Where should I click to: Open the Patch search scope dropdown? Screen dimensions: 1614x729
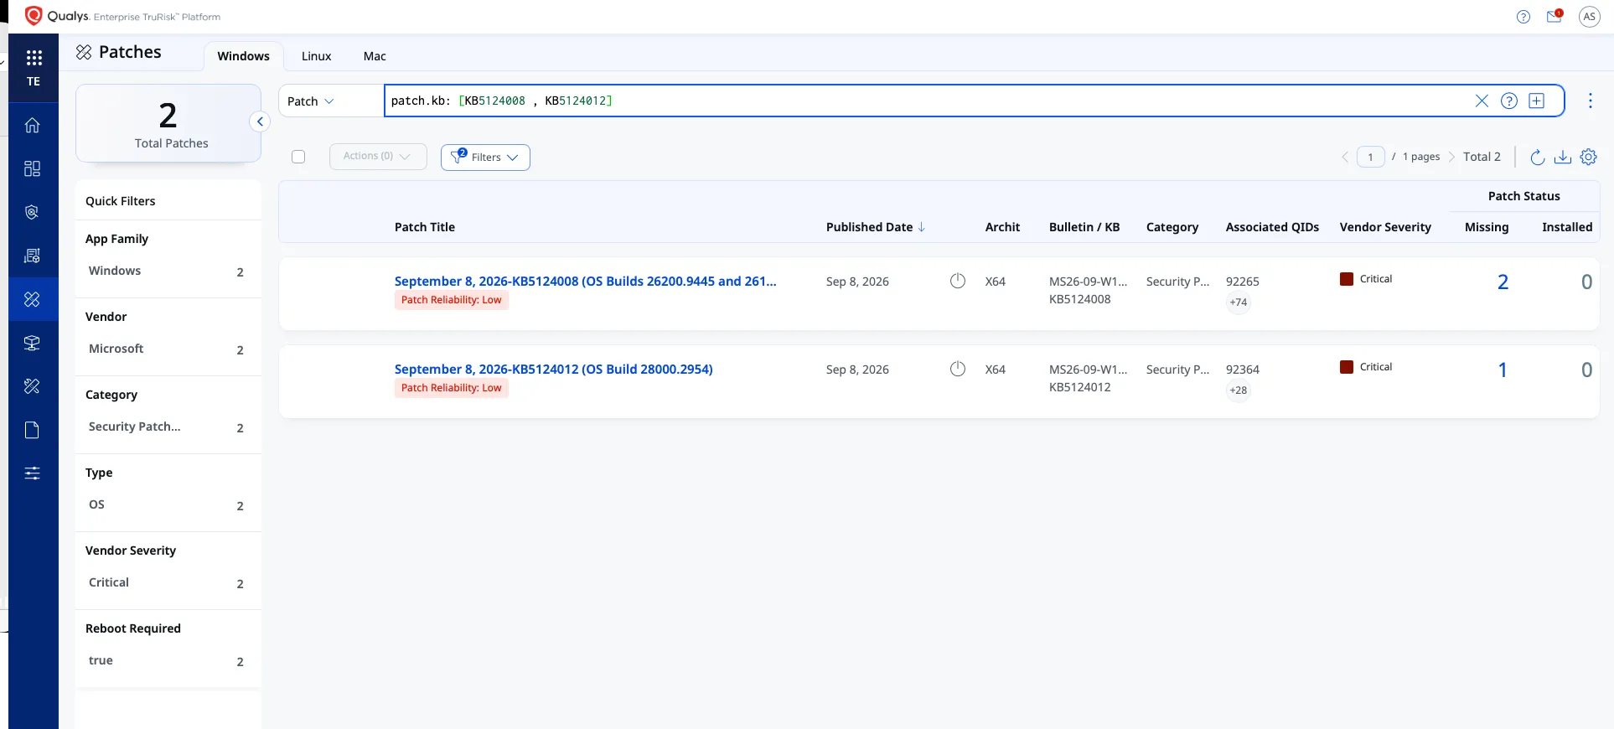pos(311,101)
